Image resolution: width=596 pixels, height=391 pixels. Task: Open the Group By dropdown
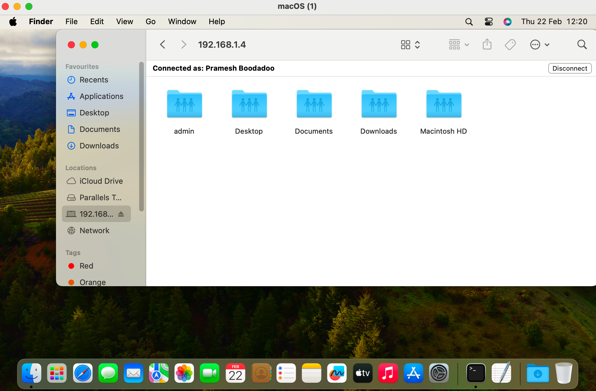(459, 45)
